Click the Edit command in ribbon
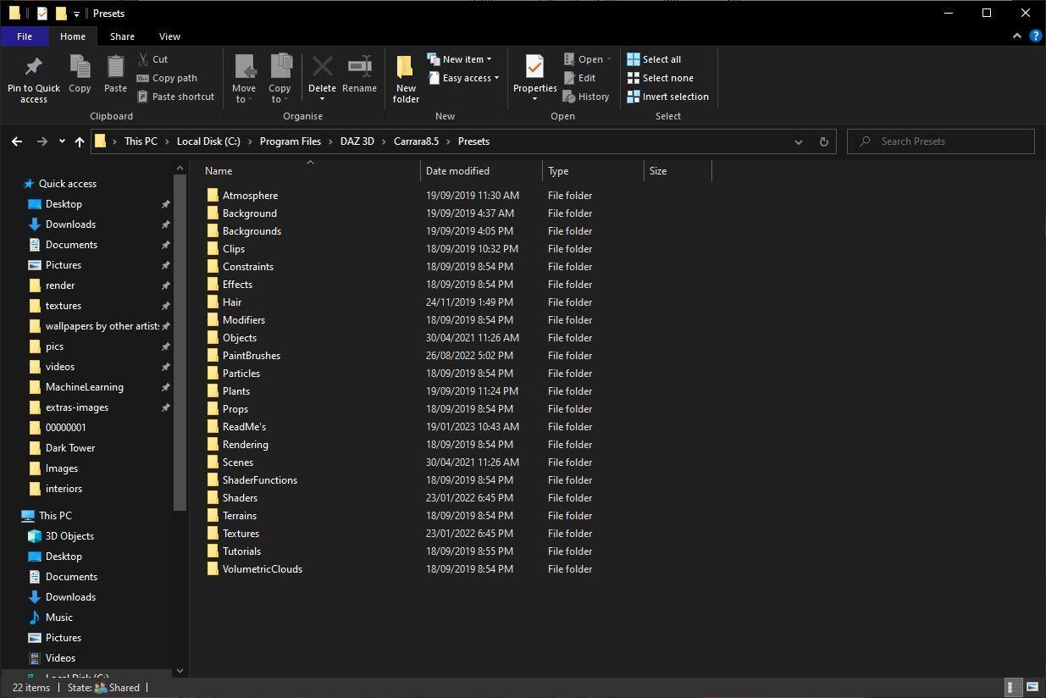 tap(579, 78)
